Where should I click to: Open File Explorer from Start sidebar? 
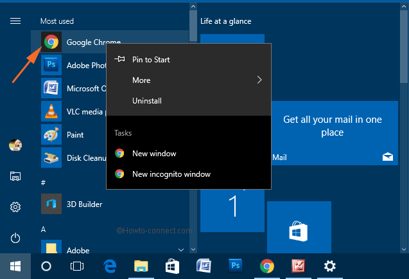[15, 176]
